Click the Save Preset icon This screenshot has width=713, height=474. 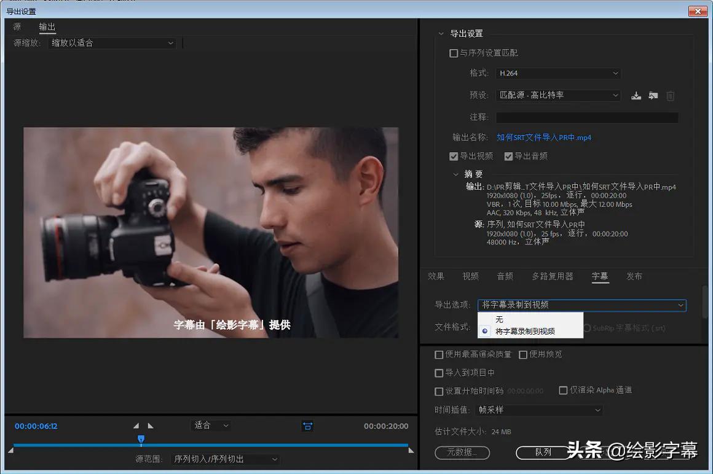[636, 96]
